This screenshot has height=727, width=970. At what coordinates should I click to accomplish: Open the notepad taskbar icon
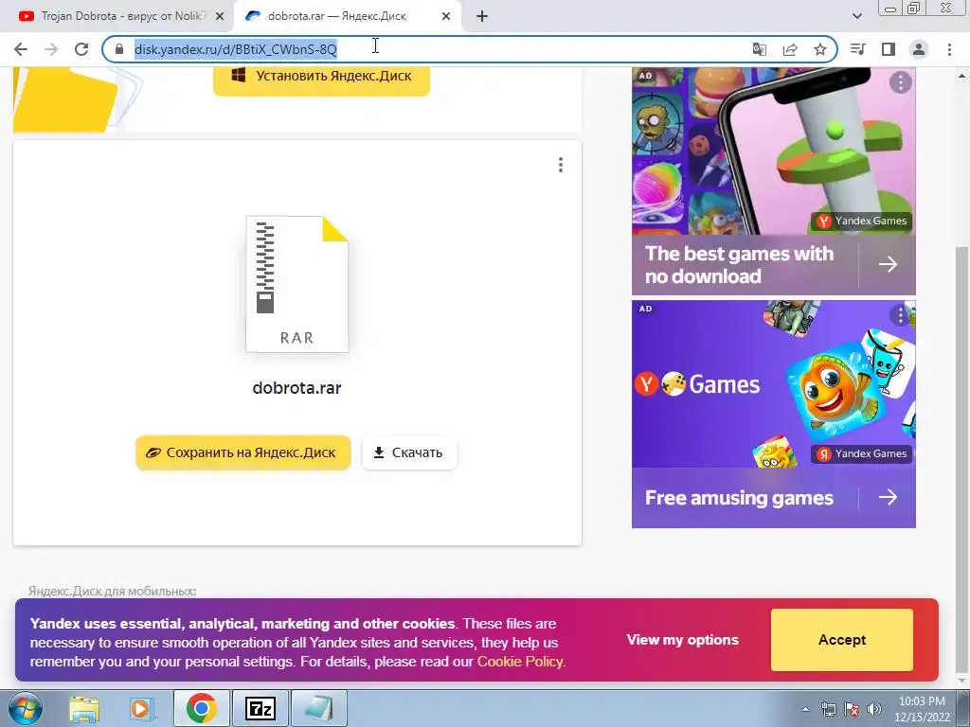coord(318,708)
